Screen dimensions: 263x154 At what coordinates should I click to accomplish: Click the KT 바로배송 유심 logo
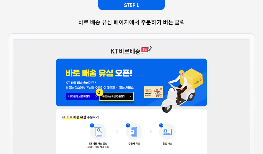point(131,51)
